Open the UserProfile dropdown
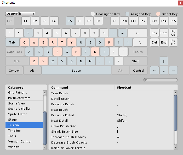Image resolution: width=183 pixels, height=155 pixels. click(x=20, y=14)
